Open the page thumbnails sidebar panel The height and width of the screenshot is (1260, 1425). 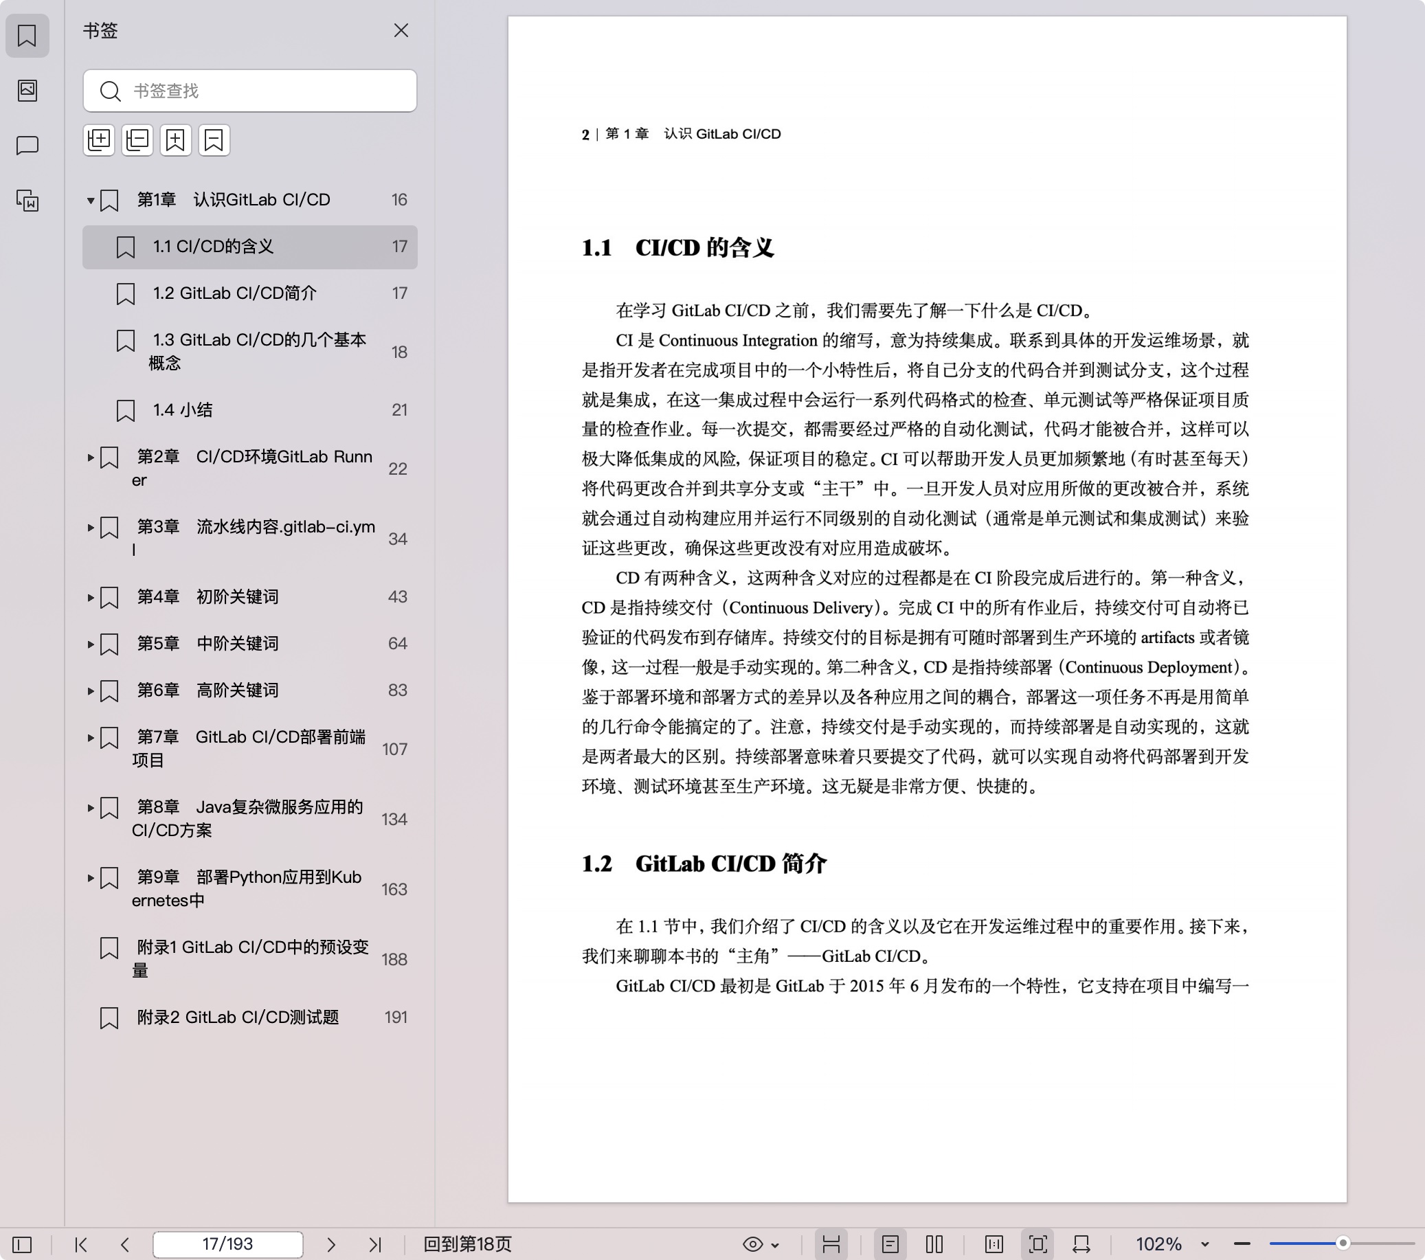(x=27, y=90)
